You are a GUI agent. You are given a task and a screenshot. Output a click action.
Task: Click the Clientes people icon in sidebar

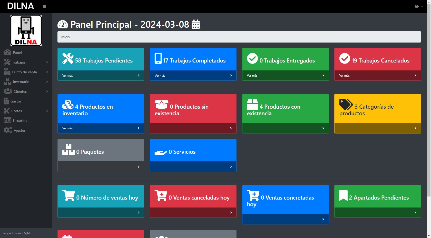tap(8, 91)
